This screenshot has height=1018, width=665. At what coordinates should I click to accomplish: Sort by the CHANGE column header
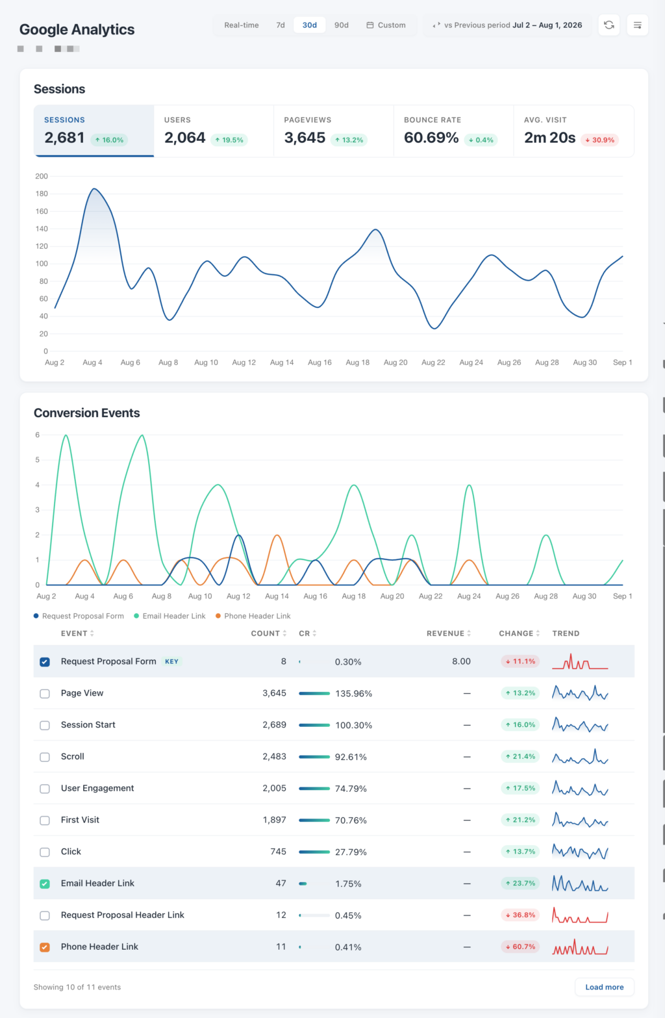click(520, 633)
